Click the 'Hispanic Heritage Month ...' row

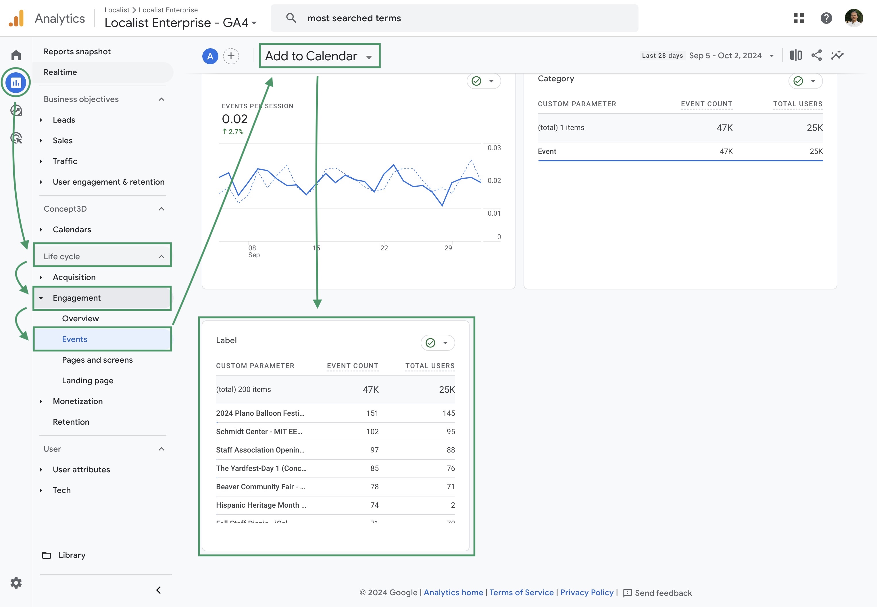(335, 505)
